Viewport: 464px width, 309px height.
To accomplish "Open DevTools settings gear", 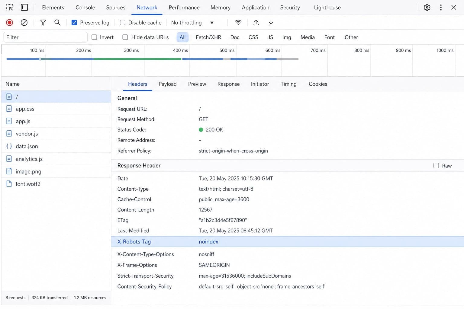I will point(427,8).
